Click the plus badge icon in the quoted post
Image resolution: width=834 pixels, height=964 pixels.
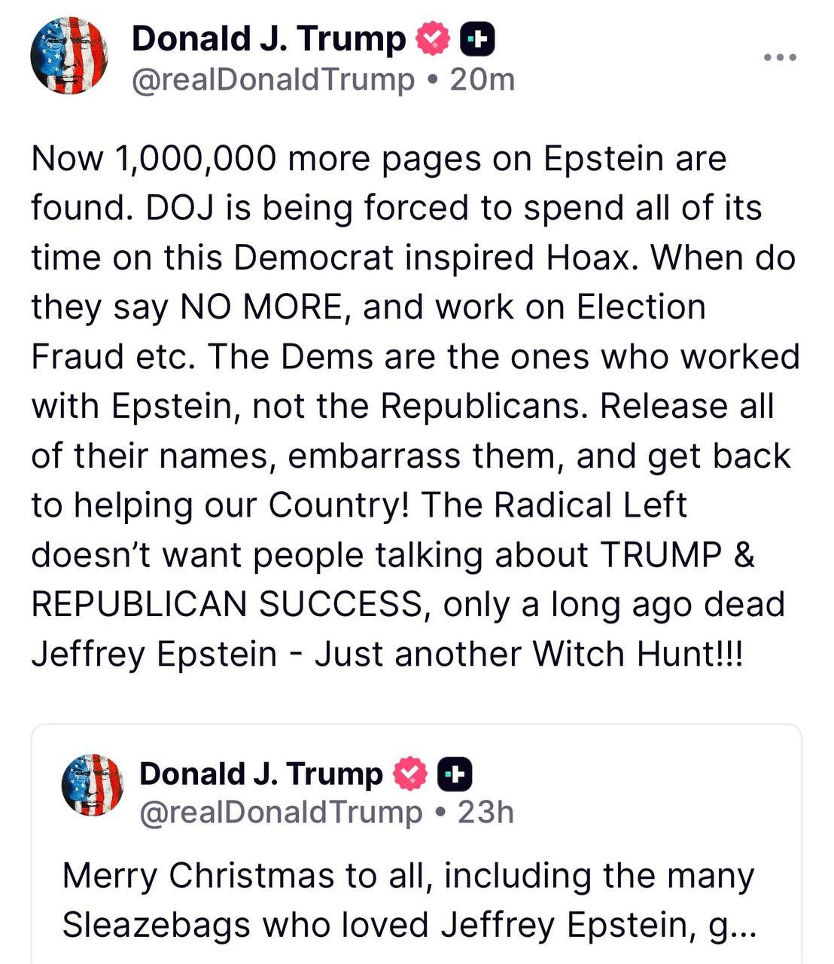[455, 773]
